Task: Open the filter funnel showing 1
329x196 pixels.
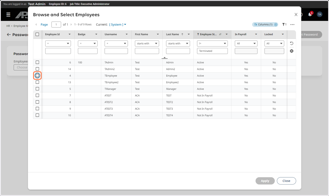Action: (x=284, y=25)
